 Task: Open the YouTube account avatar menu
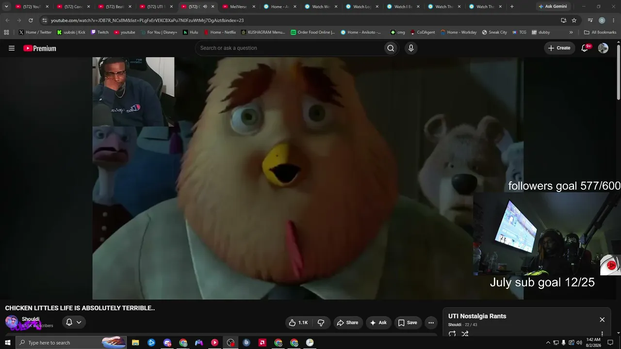tap(603, 48)
